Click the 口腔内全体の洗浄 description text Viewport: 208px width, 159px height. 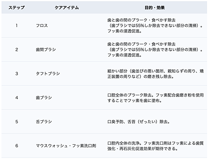pyautogui.click(x=155, y=146)
